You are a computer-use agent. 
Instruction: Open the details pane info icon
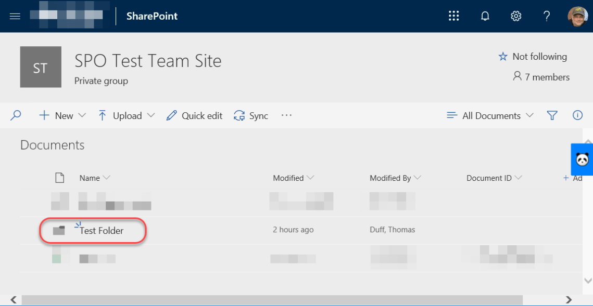(x=577, y=115)
